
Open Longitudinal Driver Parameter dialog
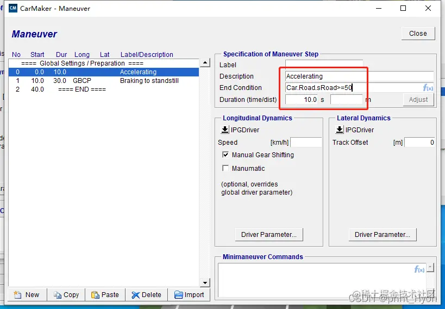point(269,235)
